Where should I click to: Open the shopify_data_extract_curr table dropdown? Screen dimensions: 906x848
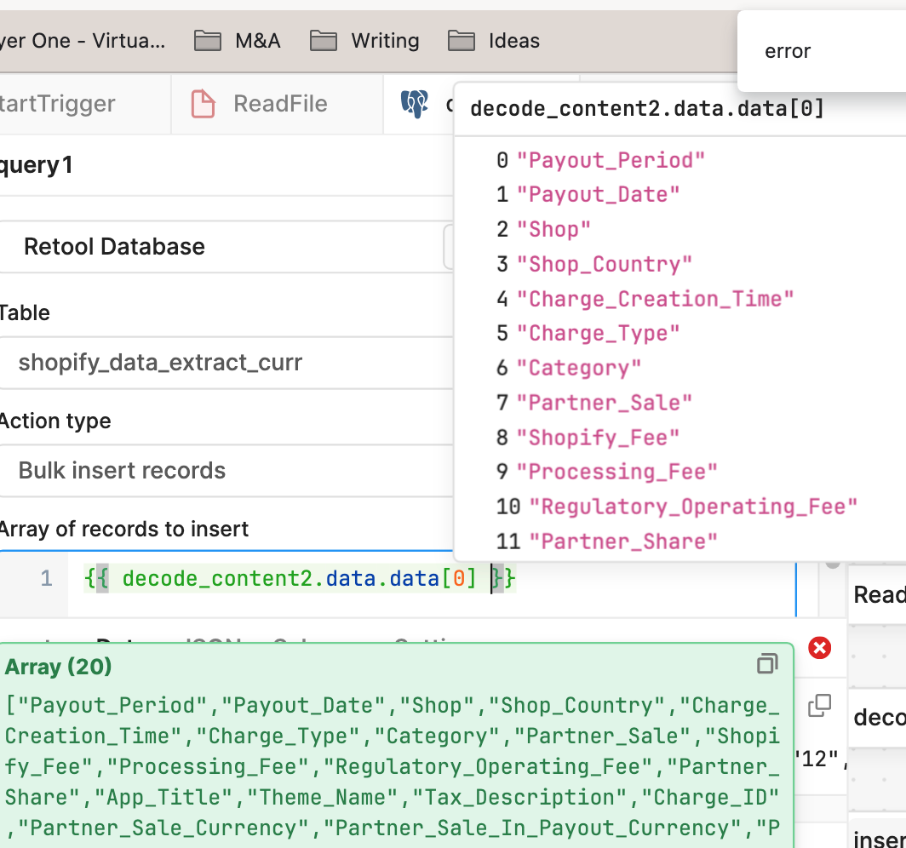click(226, 363)
